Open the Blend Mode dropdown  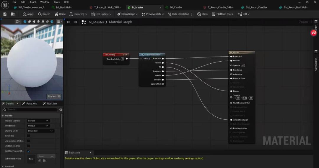click(x=38, y=126)
